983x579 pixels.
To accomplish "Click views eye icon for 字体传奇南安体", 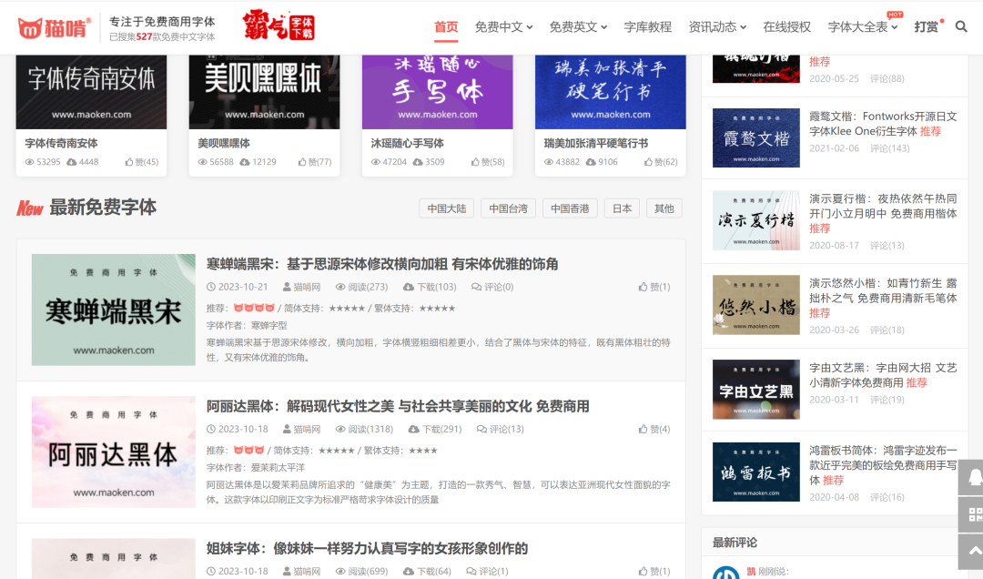I will (x=29, y=162).
